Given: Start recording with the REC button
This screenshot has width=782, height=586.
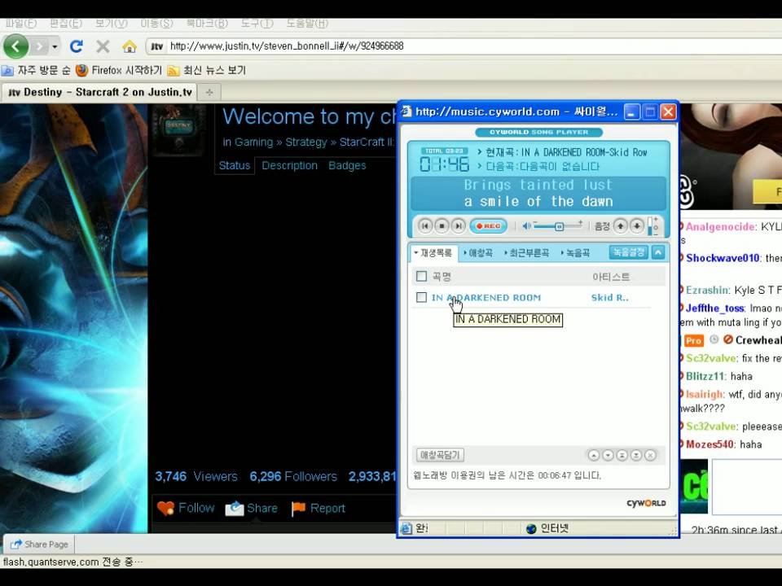Looking at the screenshot, I should click(488, 226).
